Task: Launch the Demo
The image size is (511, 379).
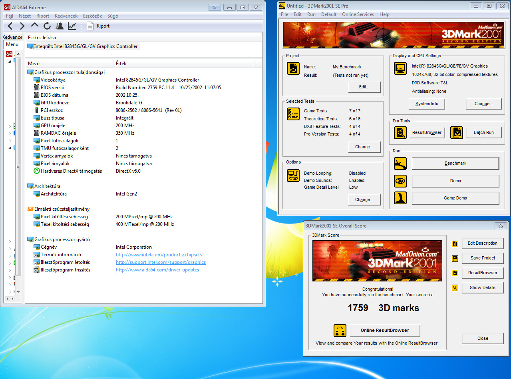Action: pos(455,181)
